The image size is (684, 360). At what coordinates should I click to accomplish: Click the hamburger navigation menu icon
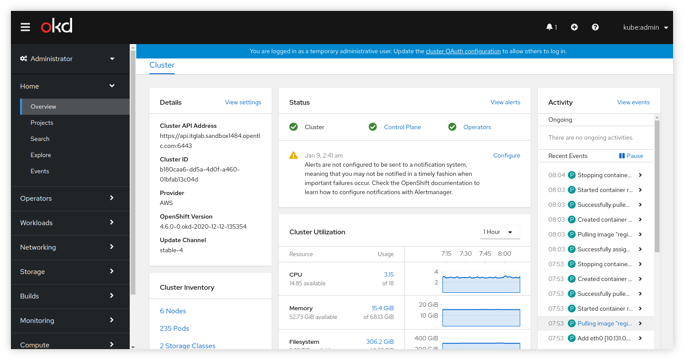[x=25, y=27]
